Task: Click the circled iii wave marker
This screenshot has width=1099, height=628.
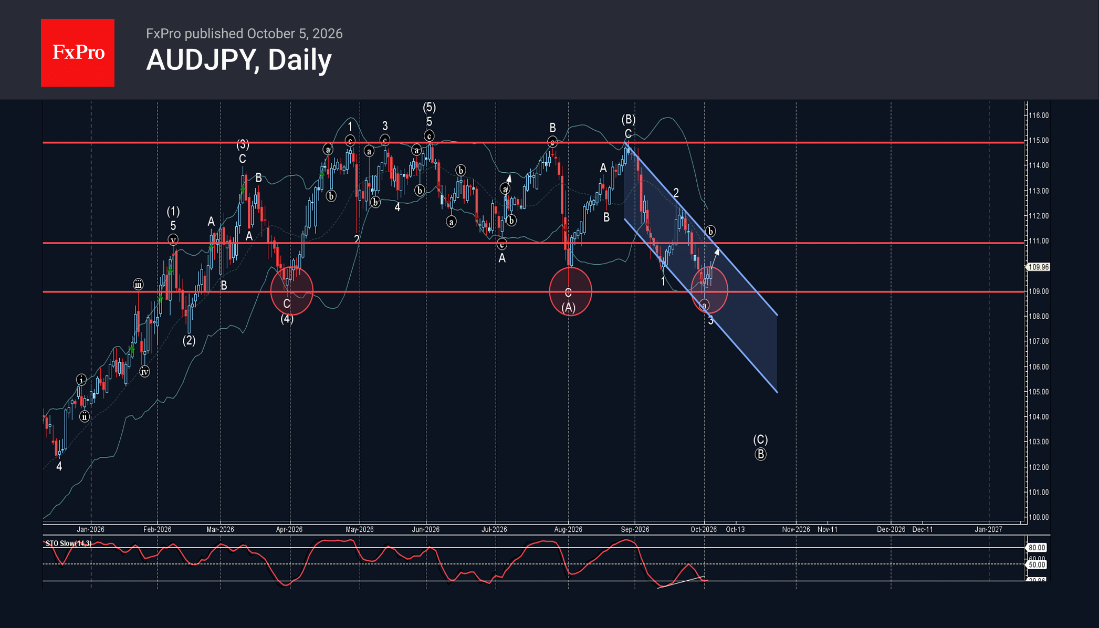Action: click(138, 285)
